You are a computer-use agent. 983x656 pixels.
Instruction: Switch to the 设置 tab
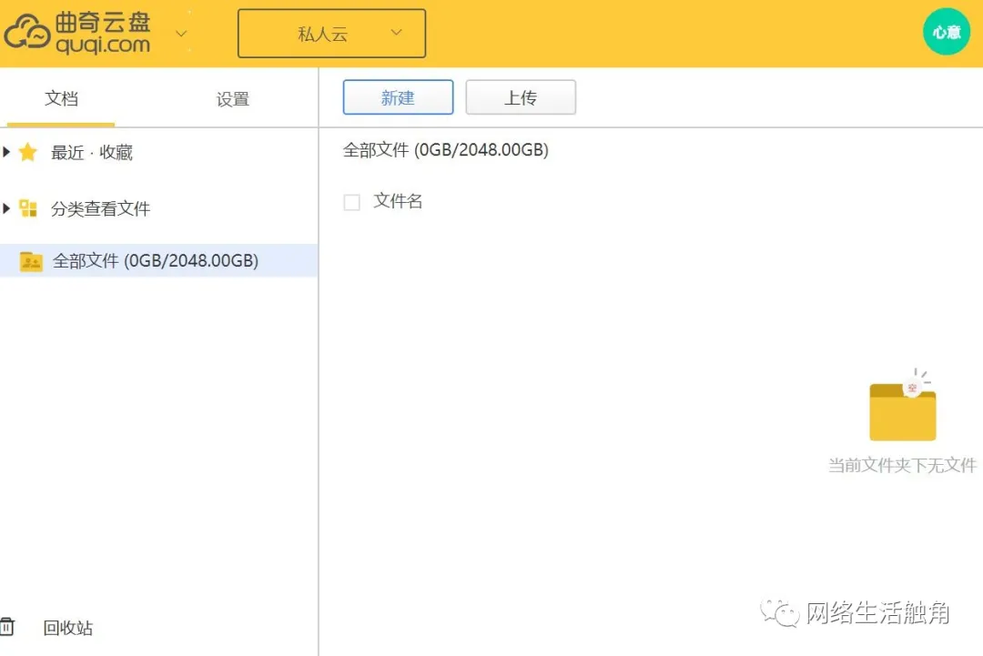tap(232, 98)
